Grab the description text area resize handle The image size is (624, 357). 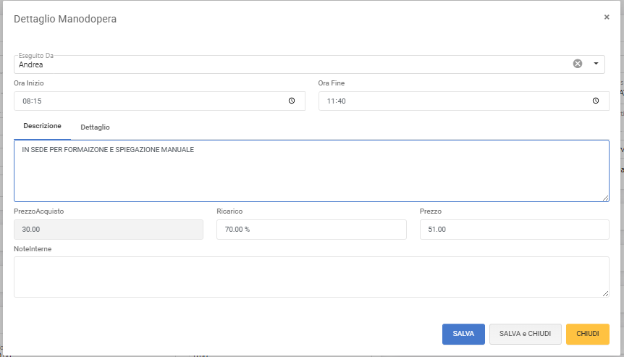[606, 198]
